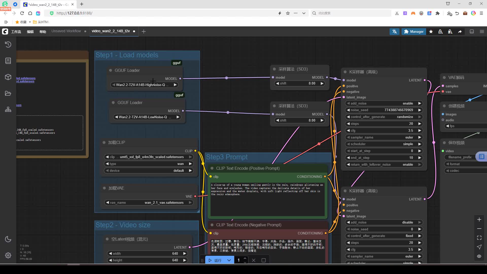Zoom in with canvas plus button

click(479, 219)
